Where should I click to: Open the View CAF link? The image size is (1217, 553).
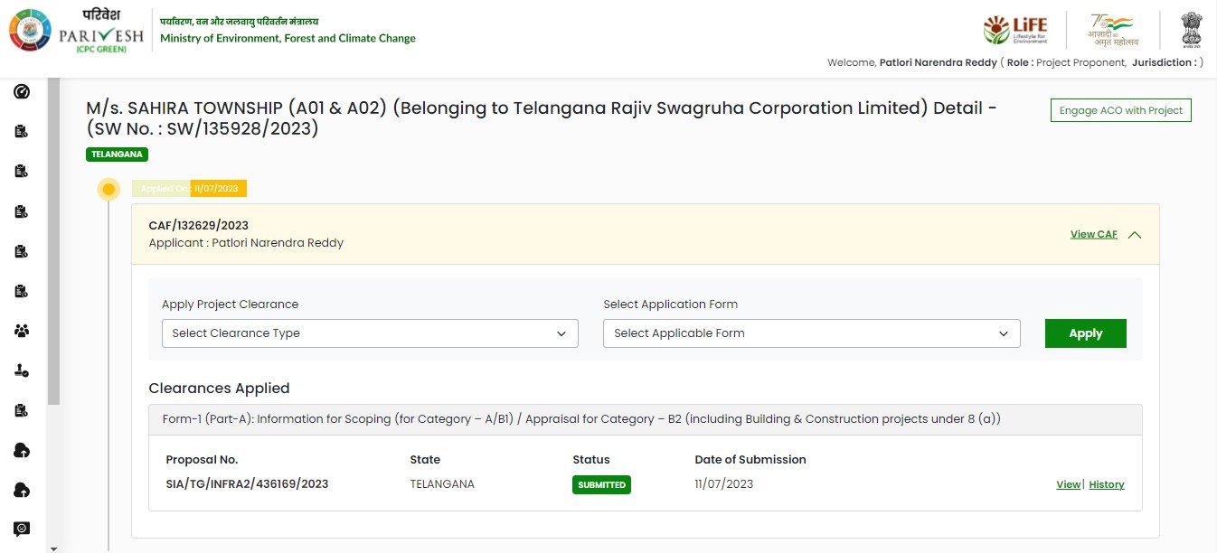[x=1094, y=234]
